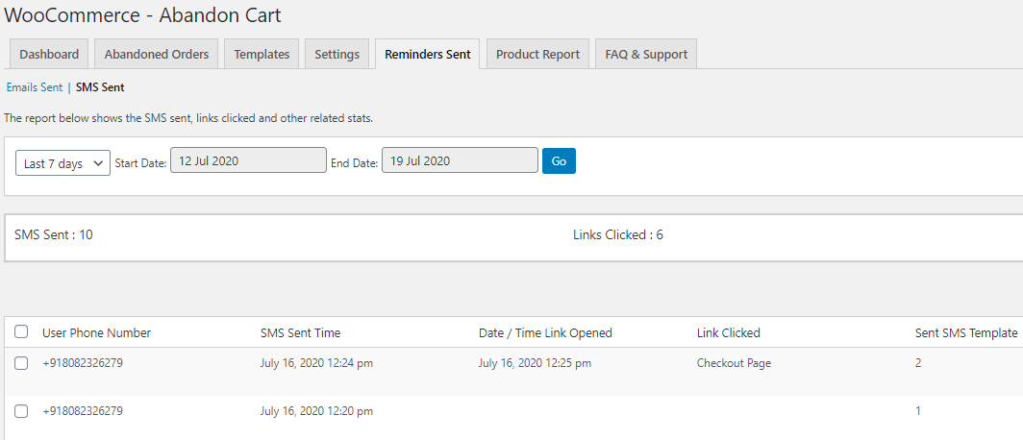The height and width of the screenshot is (440, 1023).
Task: Select the SMS Sent sub-view
Action: pos(100,87)
